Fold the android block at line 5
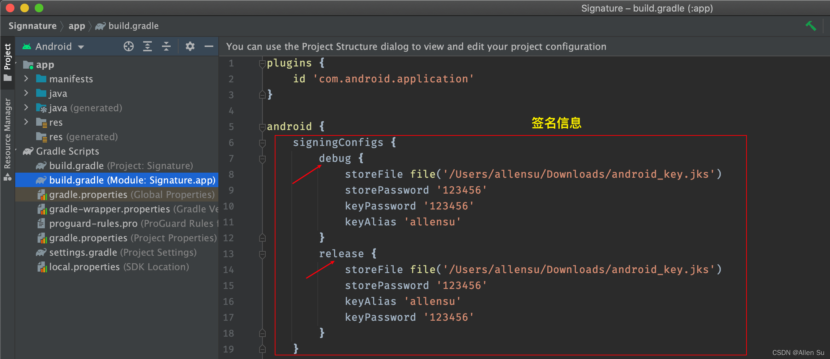This screenshot has width=830, height=359. tap(262, 127)
